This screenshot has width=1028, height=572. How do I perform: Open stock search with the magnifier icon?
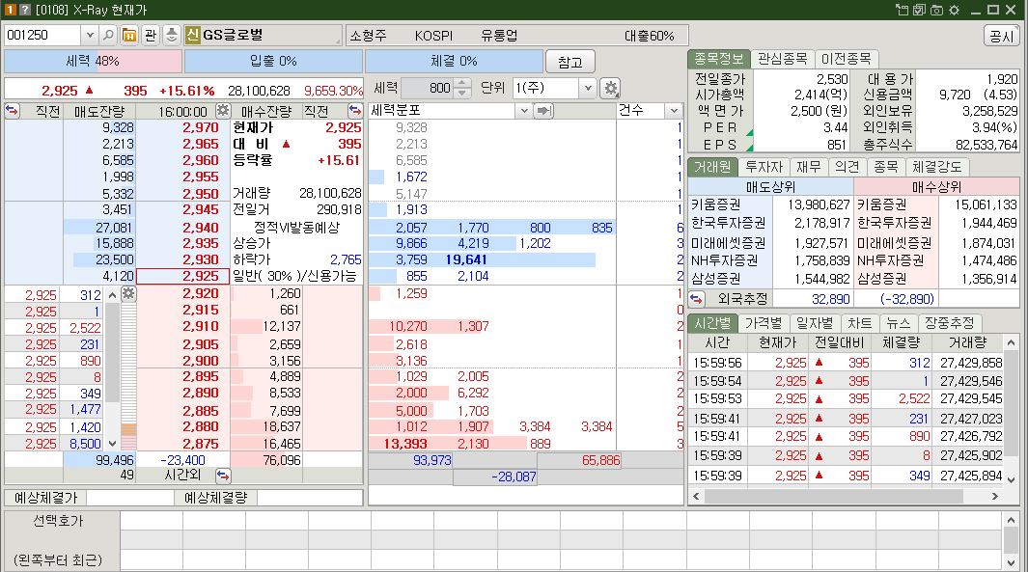[109, 35]
